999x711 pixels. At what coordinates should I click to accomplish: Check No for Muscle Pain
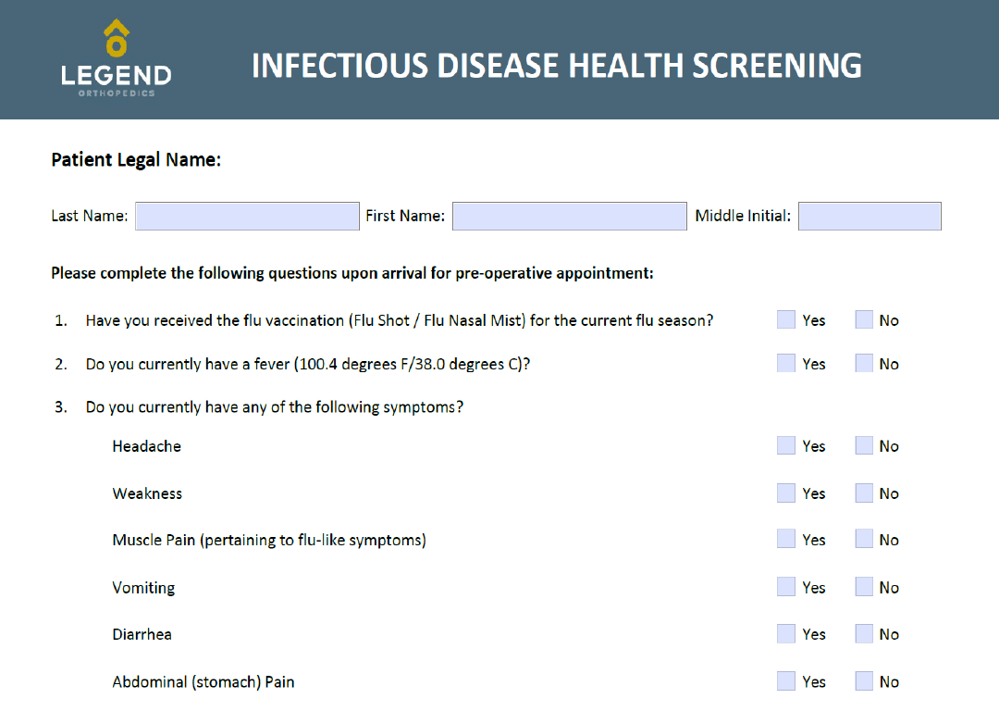point(864,539)
